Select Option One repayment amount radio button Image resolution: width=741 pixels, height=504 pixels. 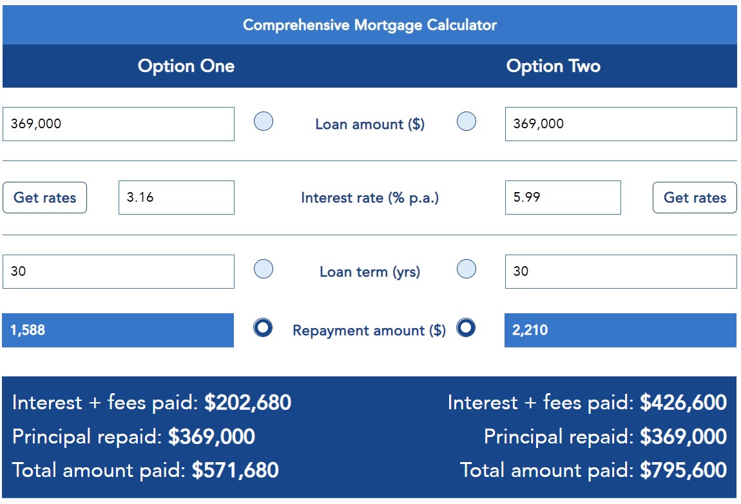264,328
